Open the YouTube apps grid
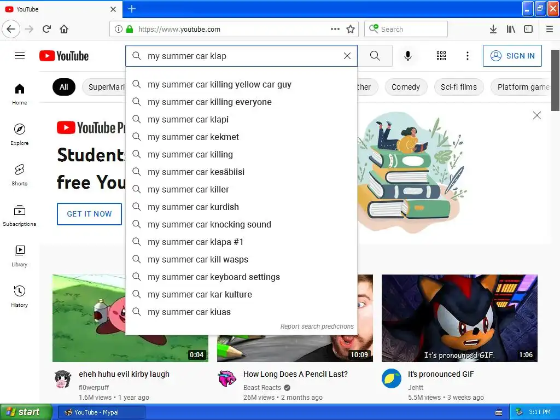560x420 pixels. 441,56
